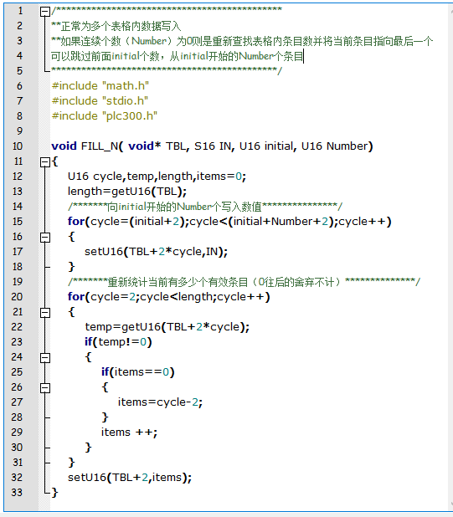Click the line 19 comment 重新统计当前有多少个有效条目
Image resolution: width=453 pixels, height=517 pixels.
(245, 282)
